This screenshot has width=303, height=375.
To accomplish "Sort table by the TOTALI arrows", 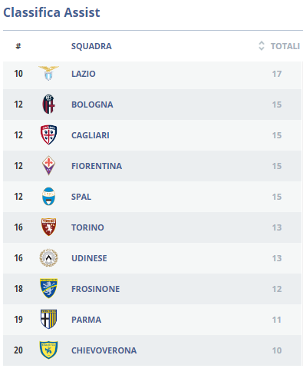I will coord(262,46).
